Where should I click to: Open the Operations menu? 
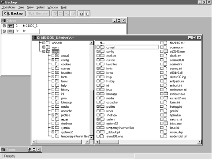tap(8, 7)
